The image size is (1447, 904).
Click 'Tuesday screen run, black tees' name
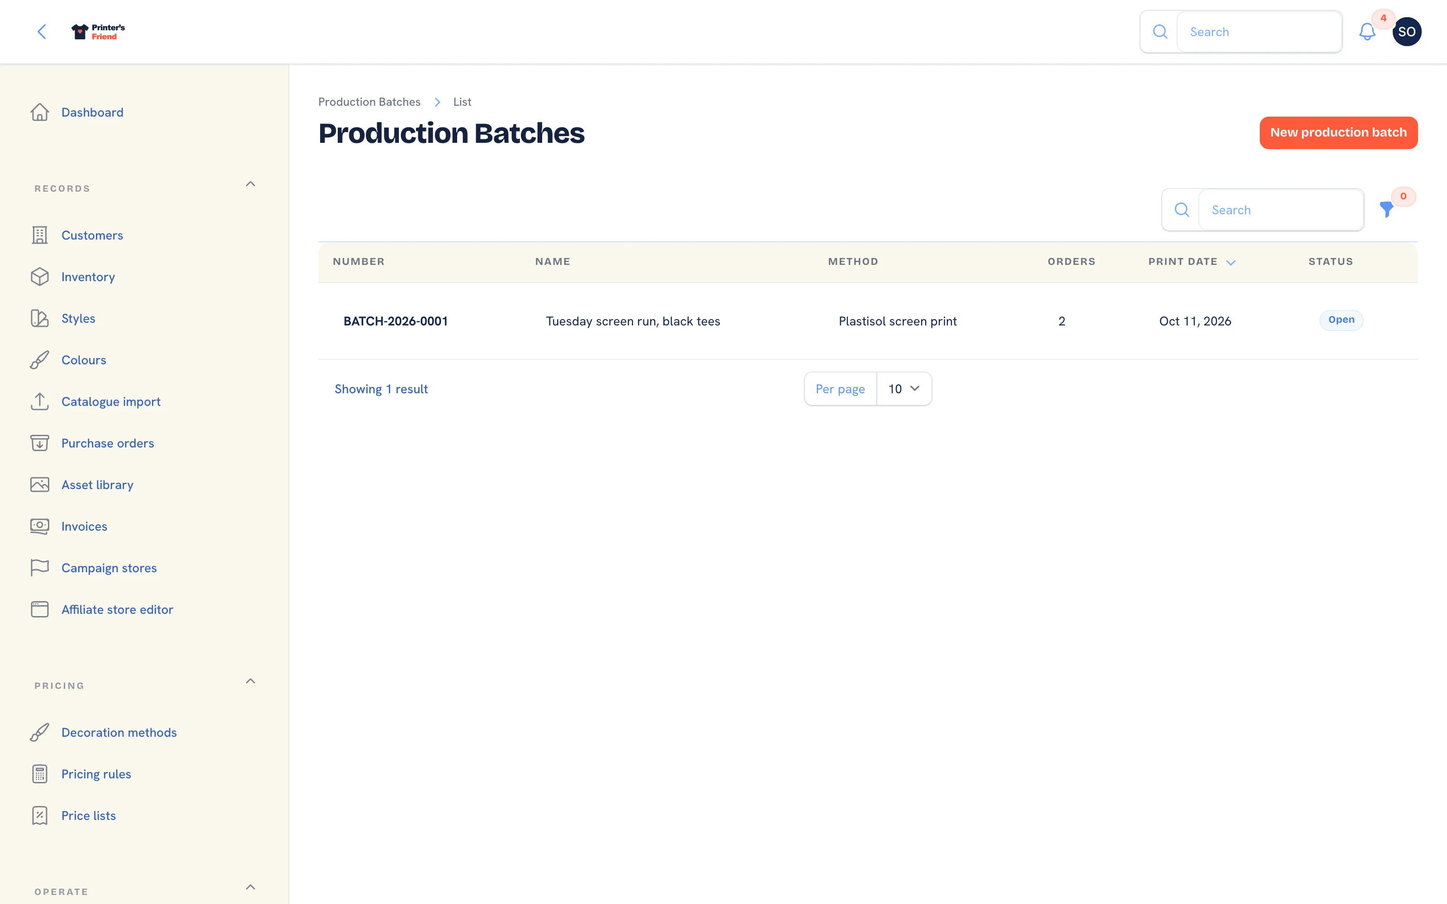(x=633, y=321)
